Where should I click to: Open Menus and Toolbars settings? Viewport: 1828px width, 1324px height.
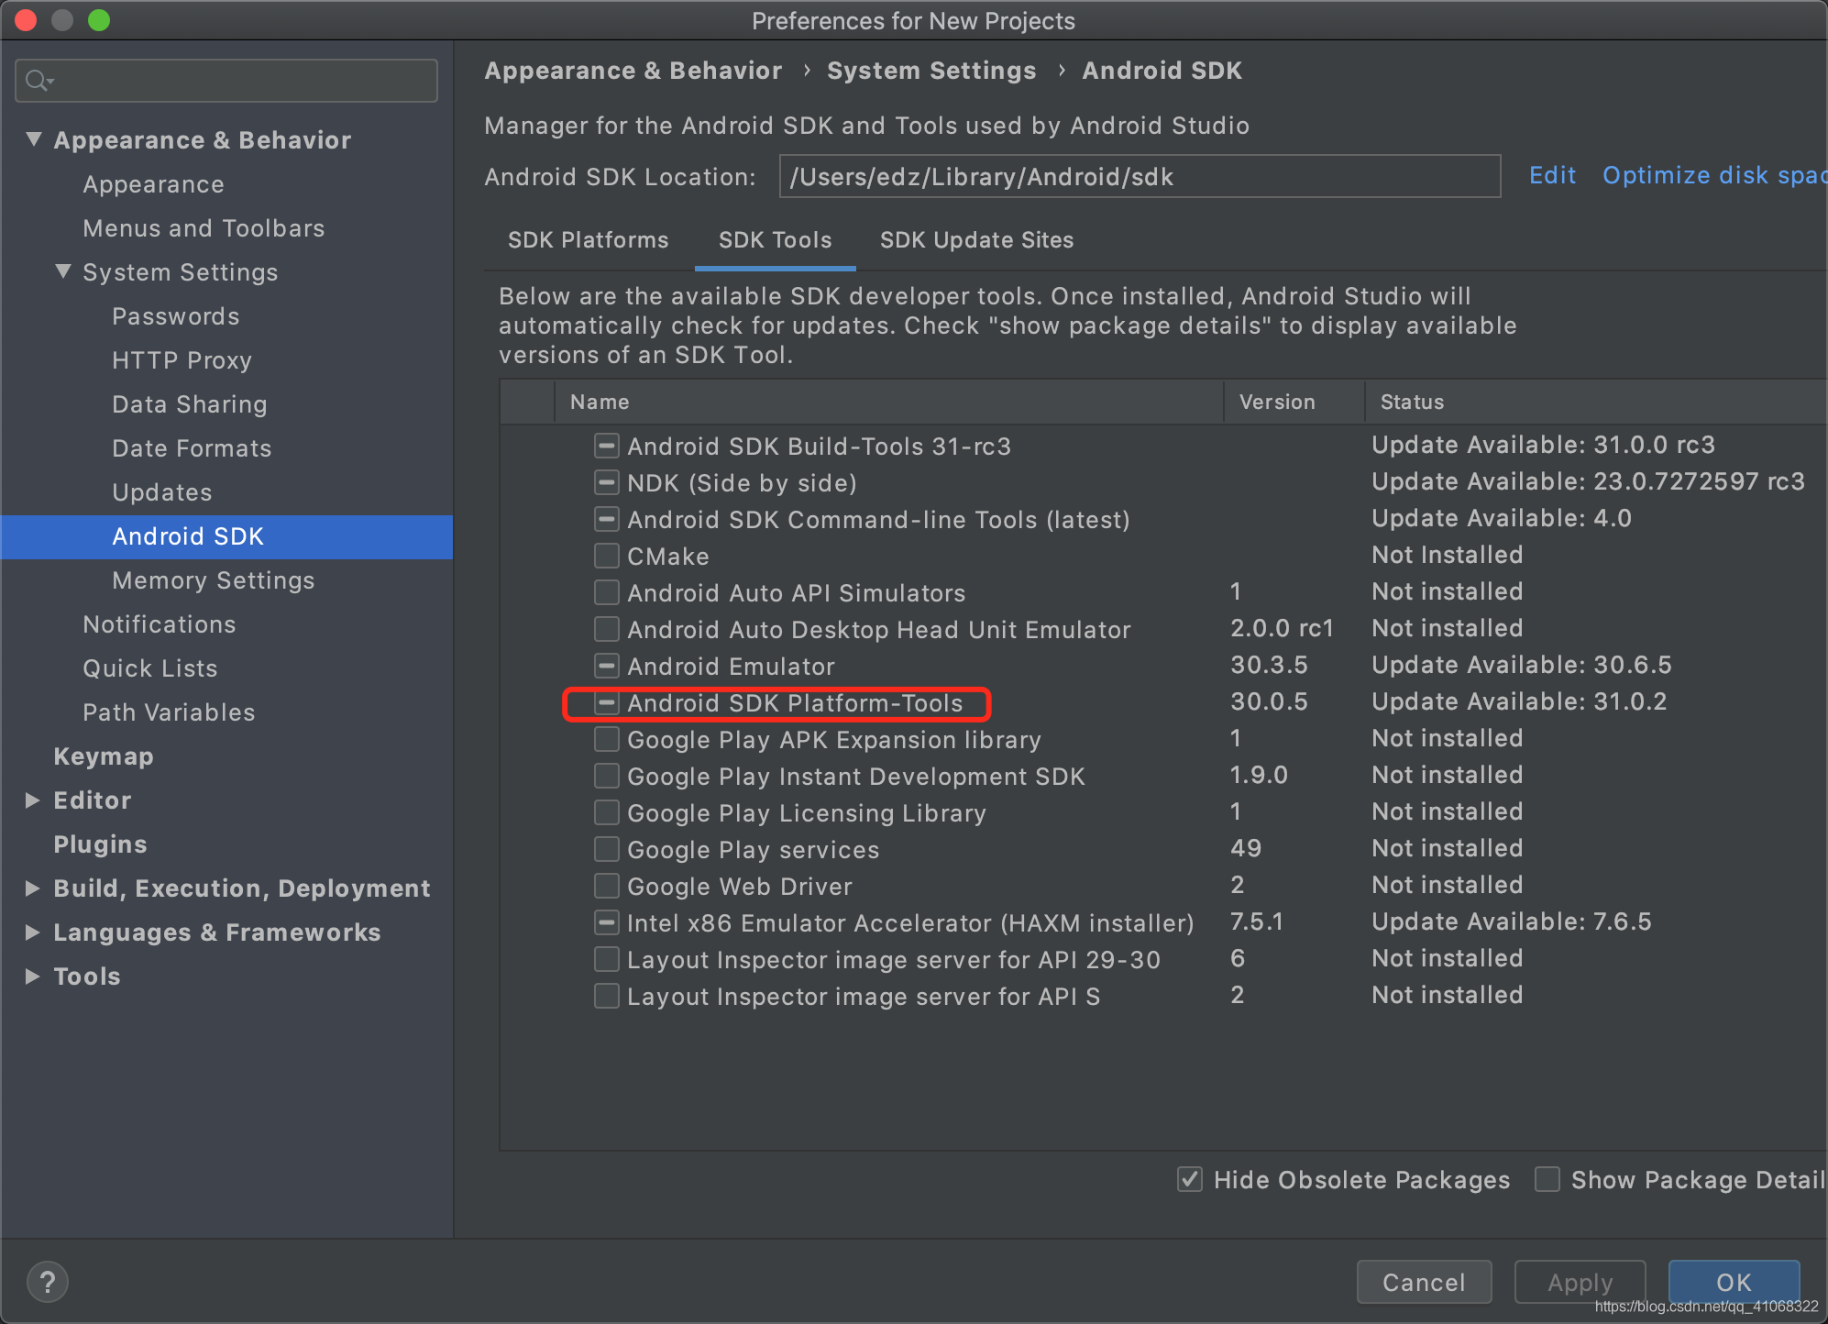pyautogui.click(x=204, y=228)
